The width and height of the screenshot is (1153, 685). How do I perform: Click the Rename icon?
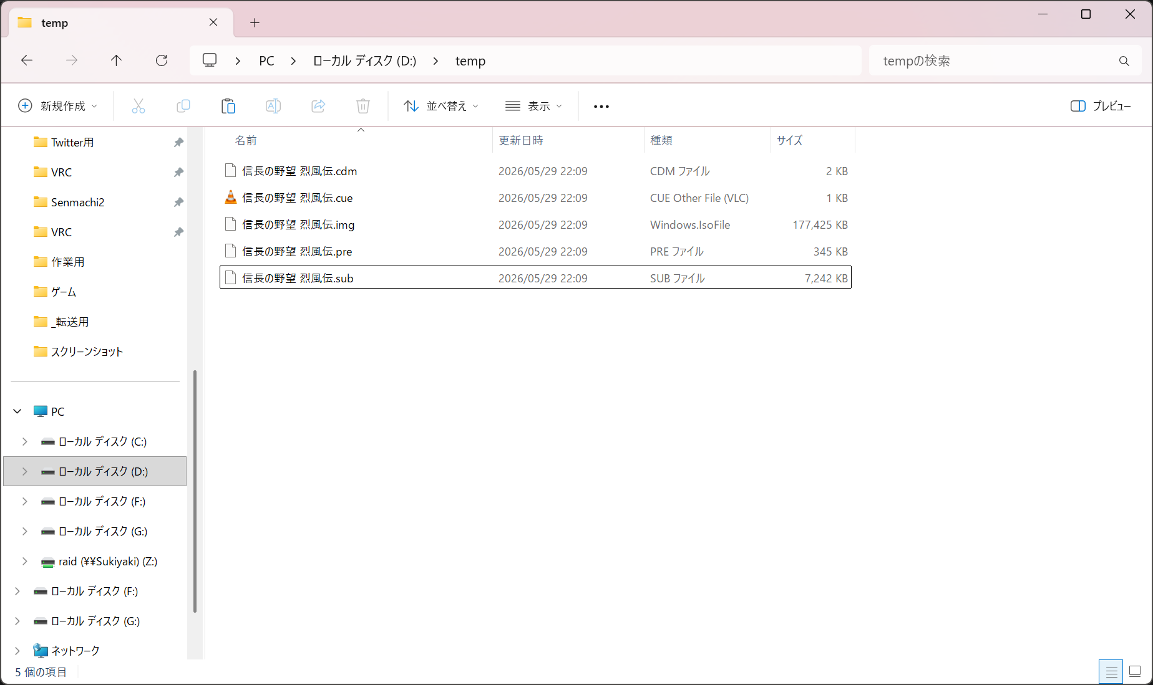[x=273, y=106]
